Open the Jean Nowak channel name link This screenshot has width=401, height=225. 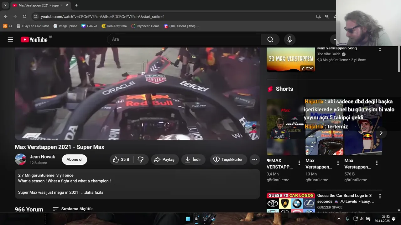pyautogui.click(x=42, y=157)
